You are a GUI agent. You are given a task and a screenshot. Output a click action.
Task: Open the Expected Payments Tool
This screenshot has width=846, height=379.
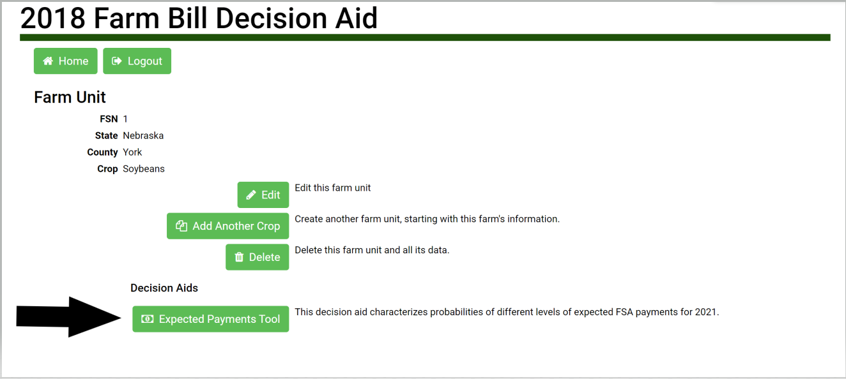click(x=211, y=319)
